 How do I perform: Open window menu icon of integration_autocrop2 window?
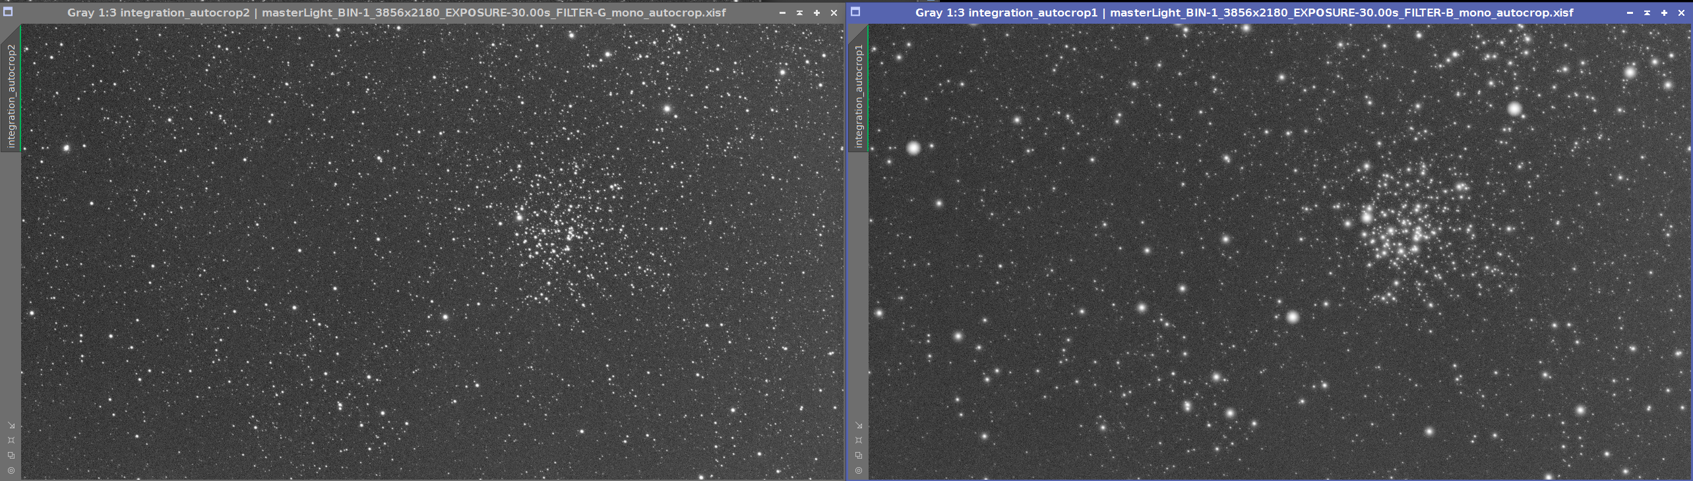[8, 12]
